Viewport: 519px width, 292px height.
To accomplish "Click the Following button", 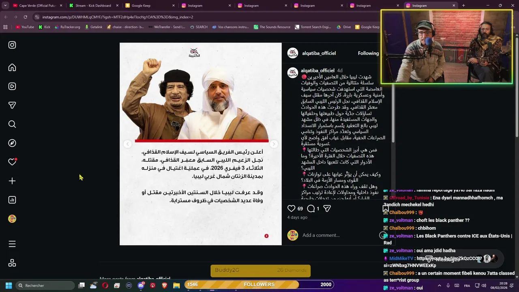I will 368,53.
